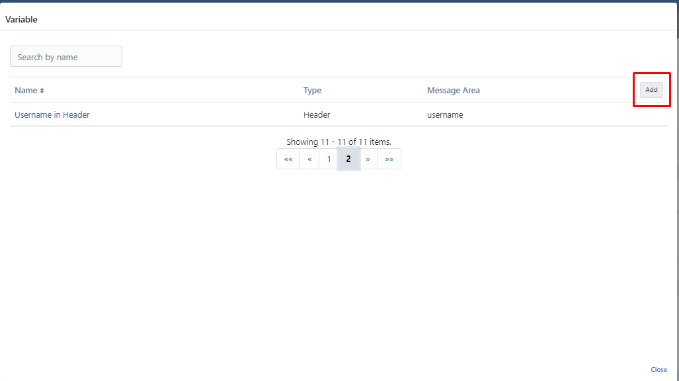Jump to first page with double-left arrows

coord(288,159)
